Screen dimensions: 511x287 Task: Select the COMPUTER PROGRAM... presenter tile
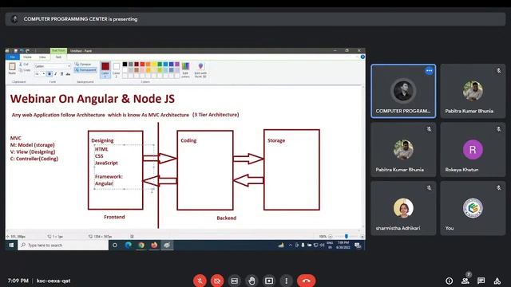403,91
